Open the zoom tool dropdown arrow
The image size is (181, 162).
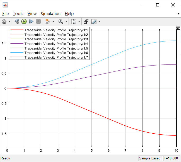[66, 21]
